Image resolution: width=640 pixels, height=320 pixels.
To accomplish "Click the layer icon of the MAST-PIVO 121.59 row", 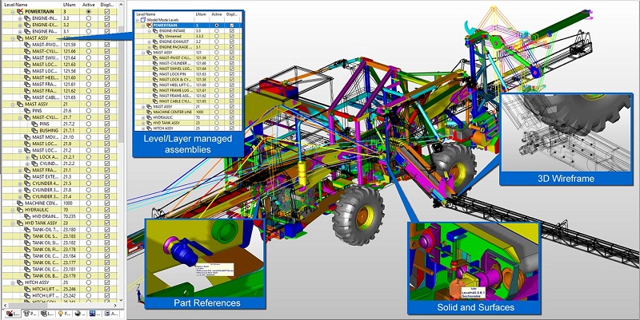I will (x=27, y=45).
